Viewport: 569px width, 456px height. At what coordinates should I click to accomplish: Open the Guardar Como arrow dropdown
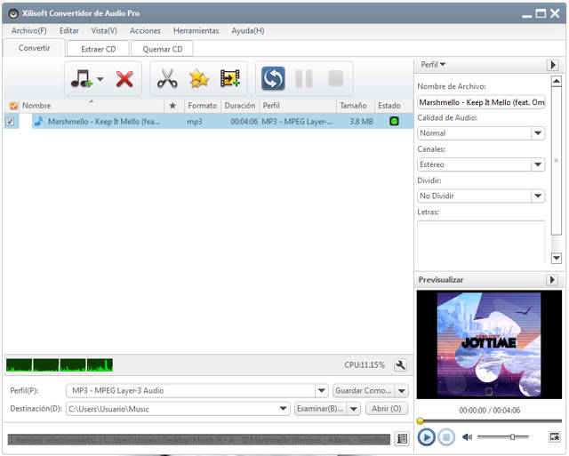click(401, 391)
